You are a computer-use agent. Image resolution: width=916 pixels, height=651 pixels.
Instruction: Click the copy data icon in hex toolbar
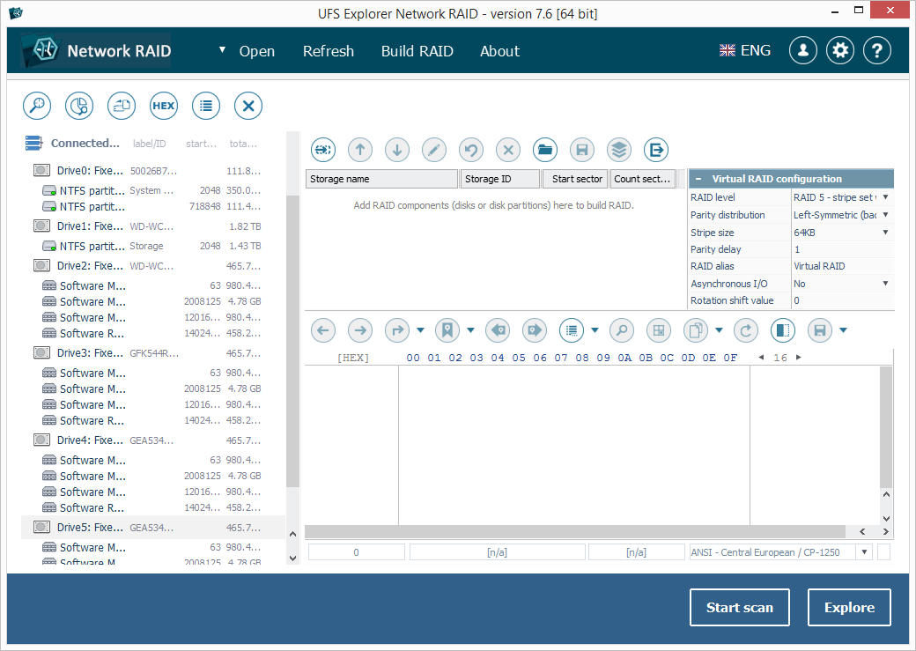(x=696, y=330)
